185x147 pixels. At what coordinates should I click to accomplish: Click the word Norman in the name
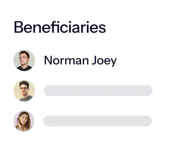pyautogui.click(x=66, y=60)
